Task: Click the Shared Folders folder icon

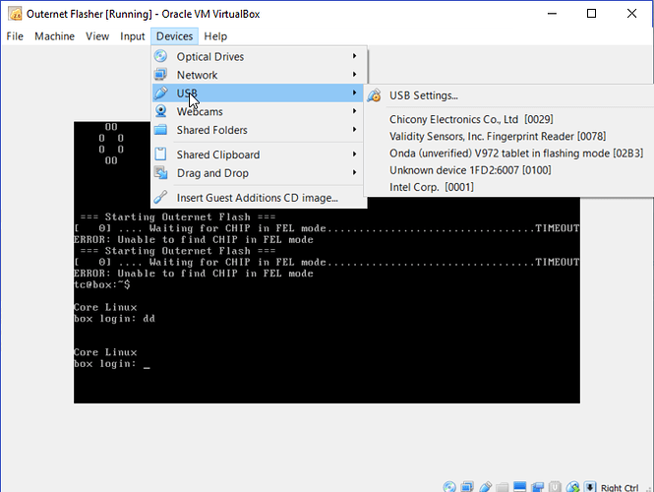Action: (160, 130)
